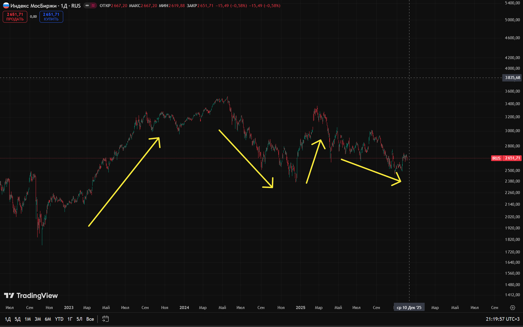The width and height of the screenshot is (523, 327).
Task: Click the 3835,68 crosshair price label
Action: coord(512,78)
